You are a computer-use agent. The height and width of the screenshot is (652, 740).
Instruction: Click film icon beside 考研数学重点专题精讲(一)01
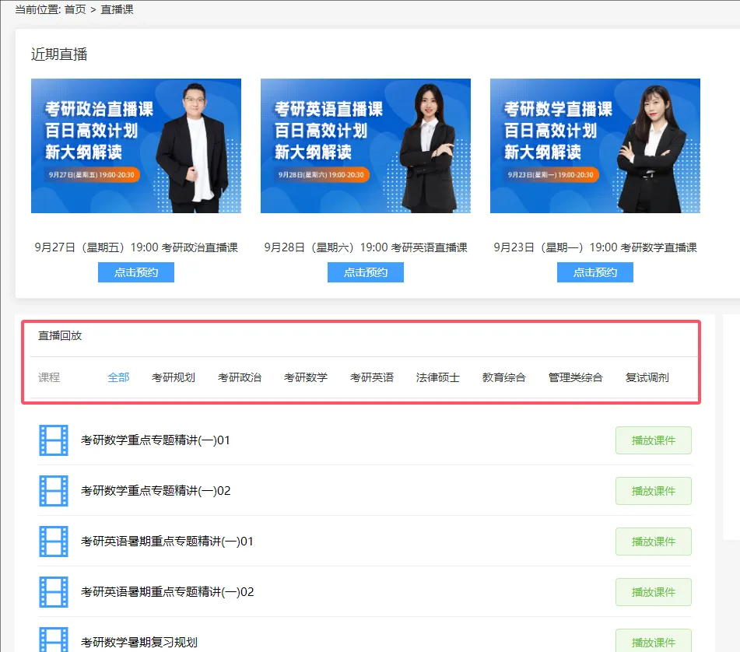click(x=54, y=440)
